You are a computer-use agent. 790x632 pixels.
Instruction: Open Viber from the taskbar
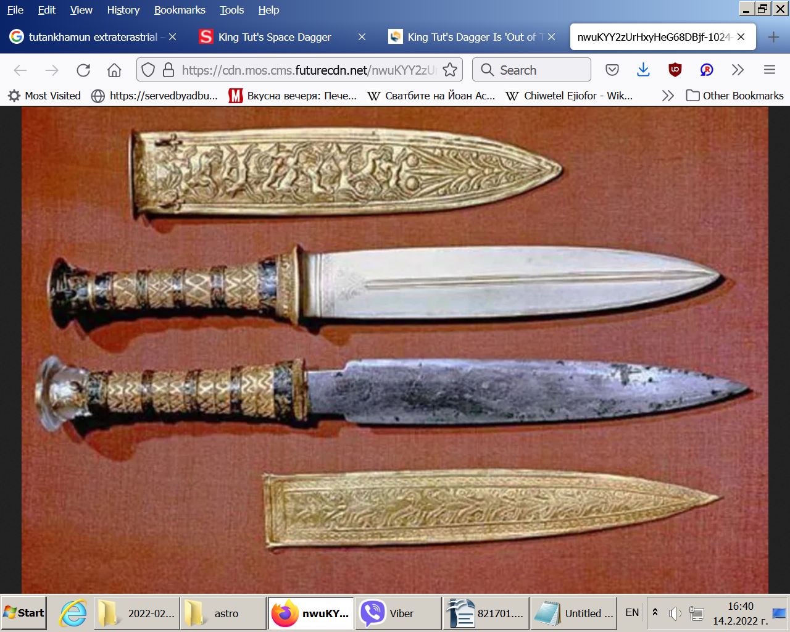(390, 613)
